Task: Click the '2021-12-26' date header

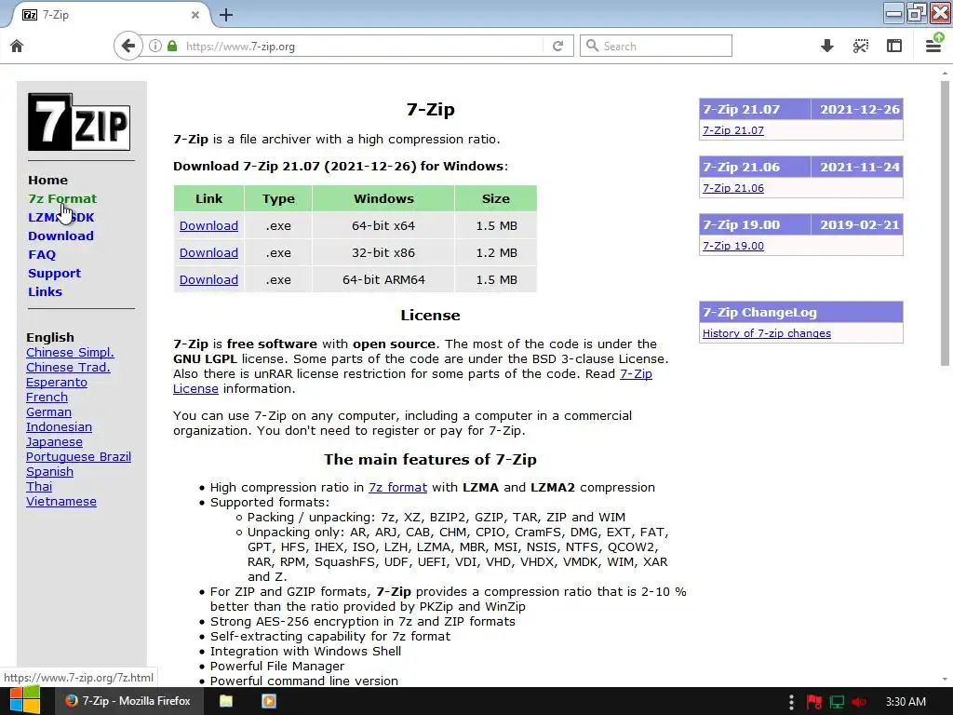Action: tap(859, 110)
